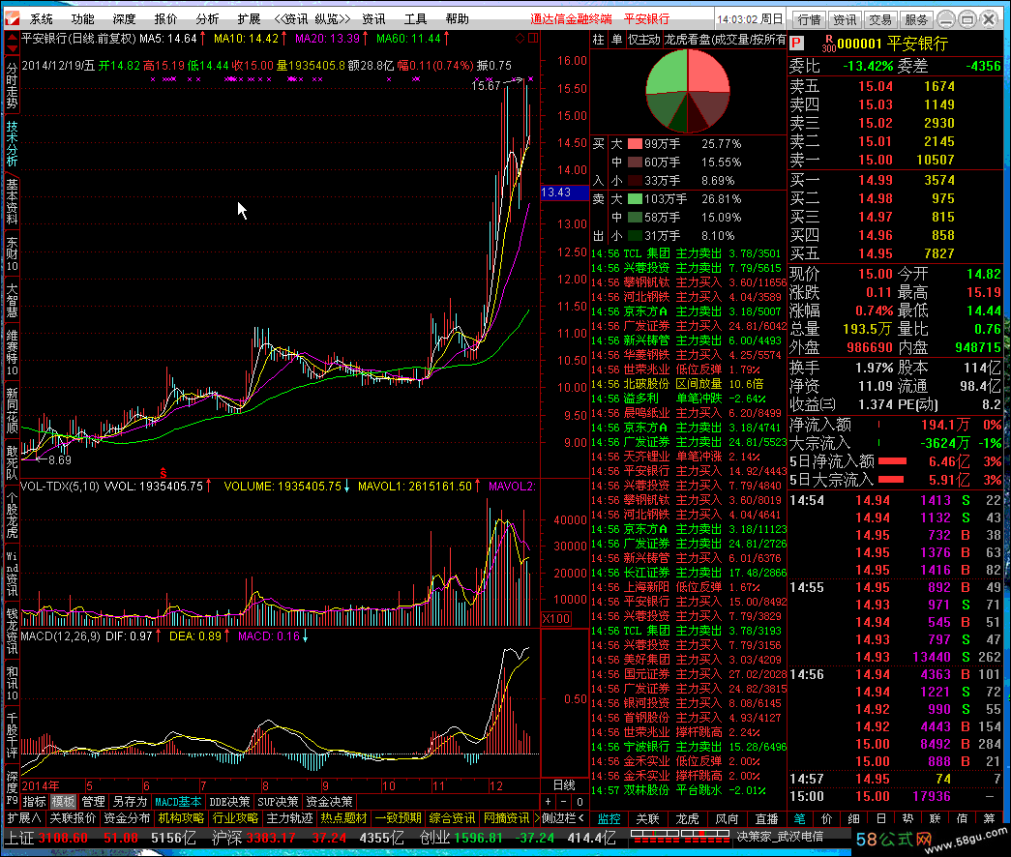The height and width of the screenshot is (857, 1011).
Task: Open the 机构攻略 tab
Action: pyautogui.click(x=181, y=817)
